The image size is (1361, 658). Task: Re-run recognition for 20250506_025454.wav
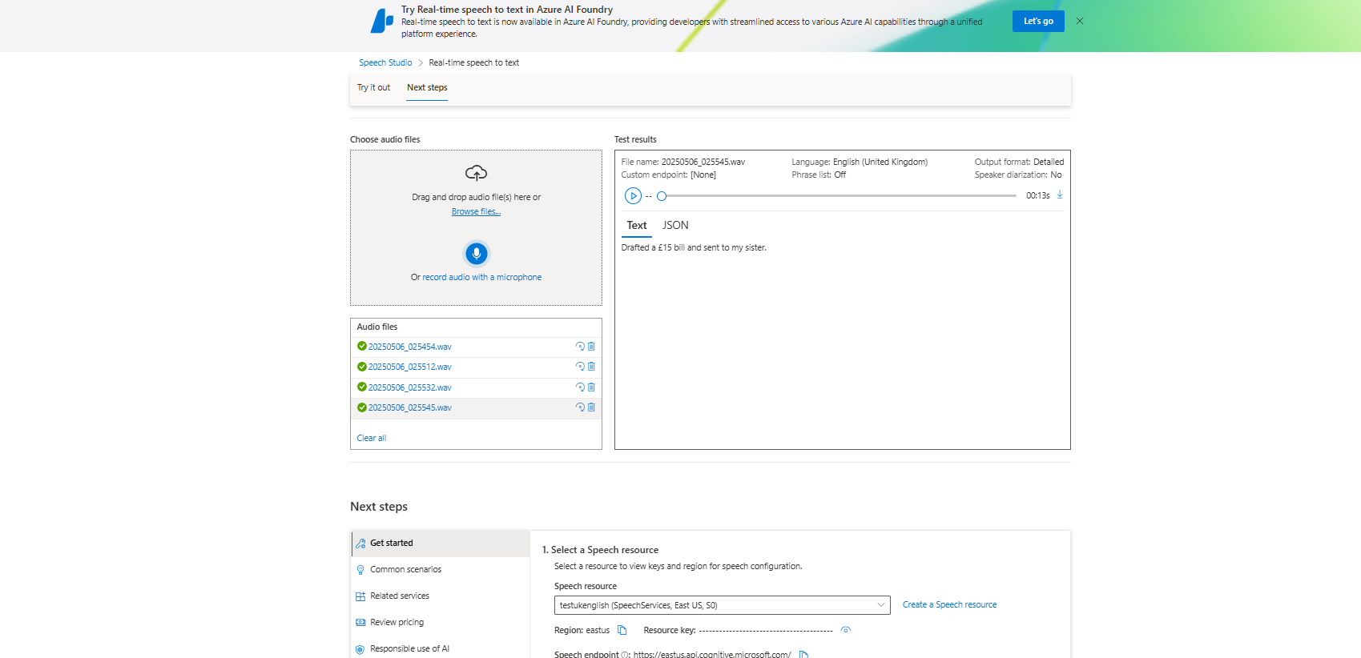click(580, 347)
